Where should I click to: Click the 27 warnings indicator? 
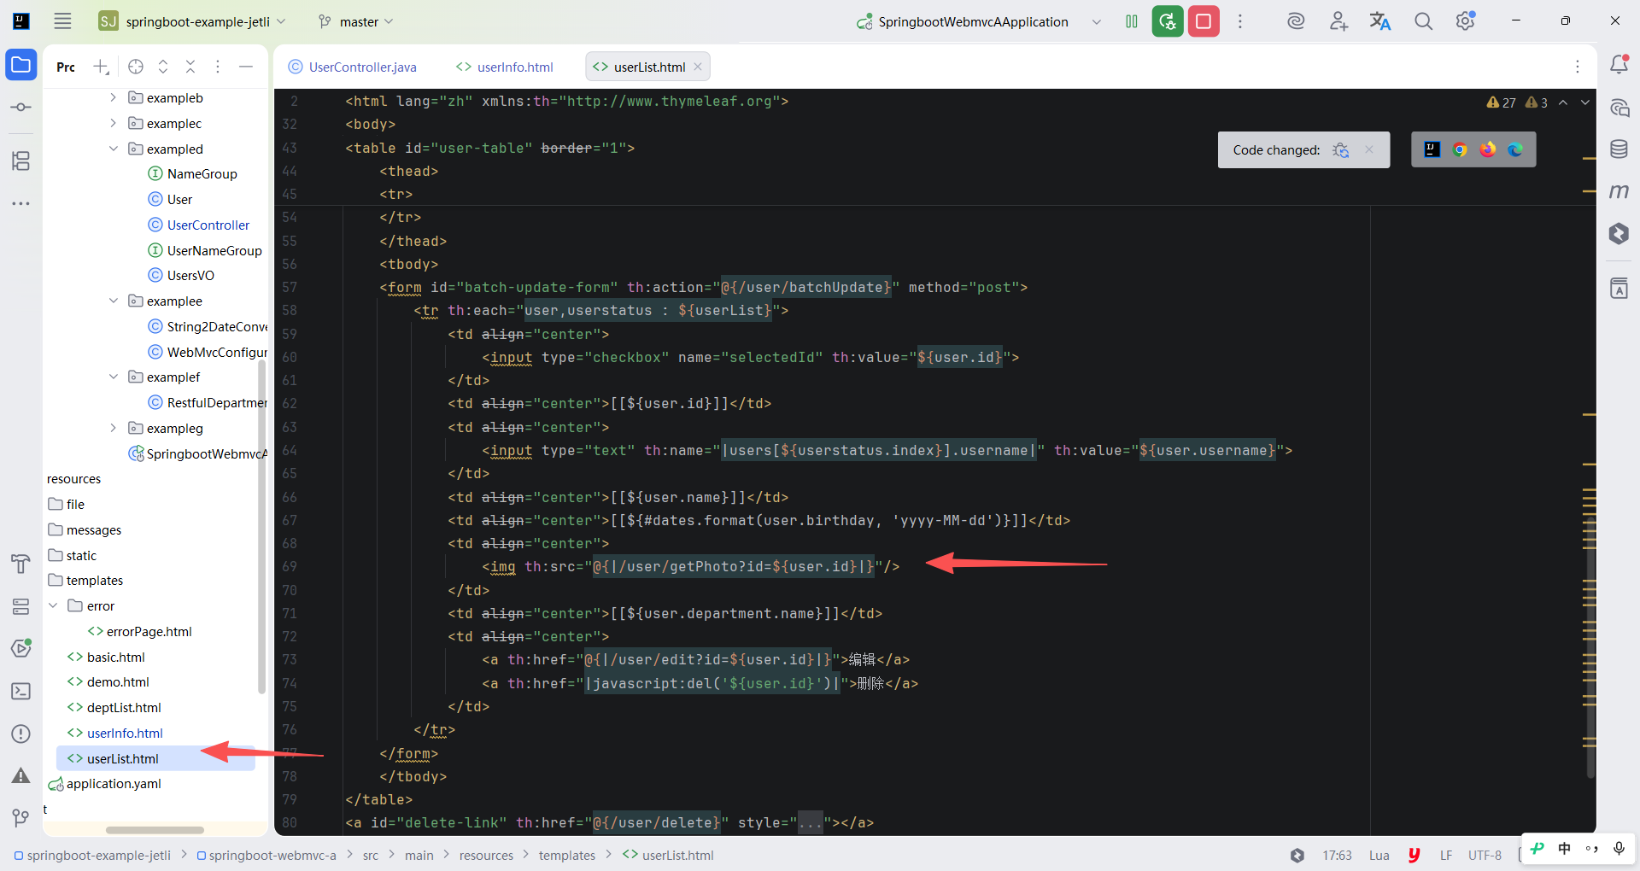coord(1501,102)
